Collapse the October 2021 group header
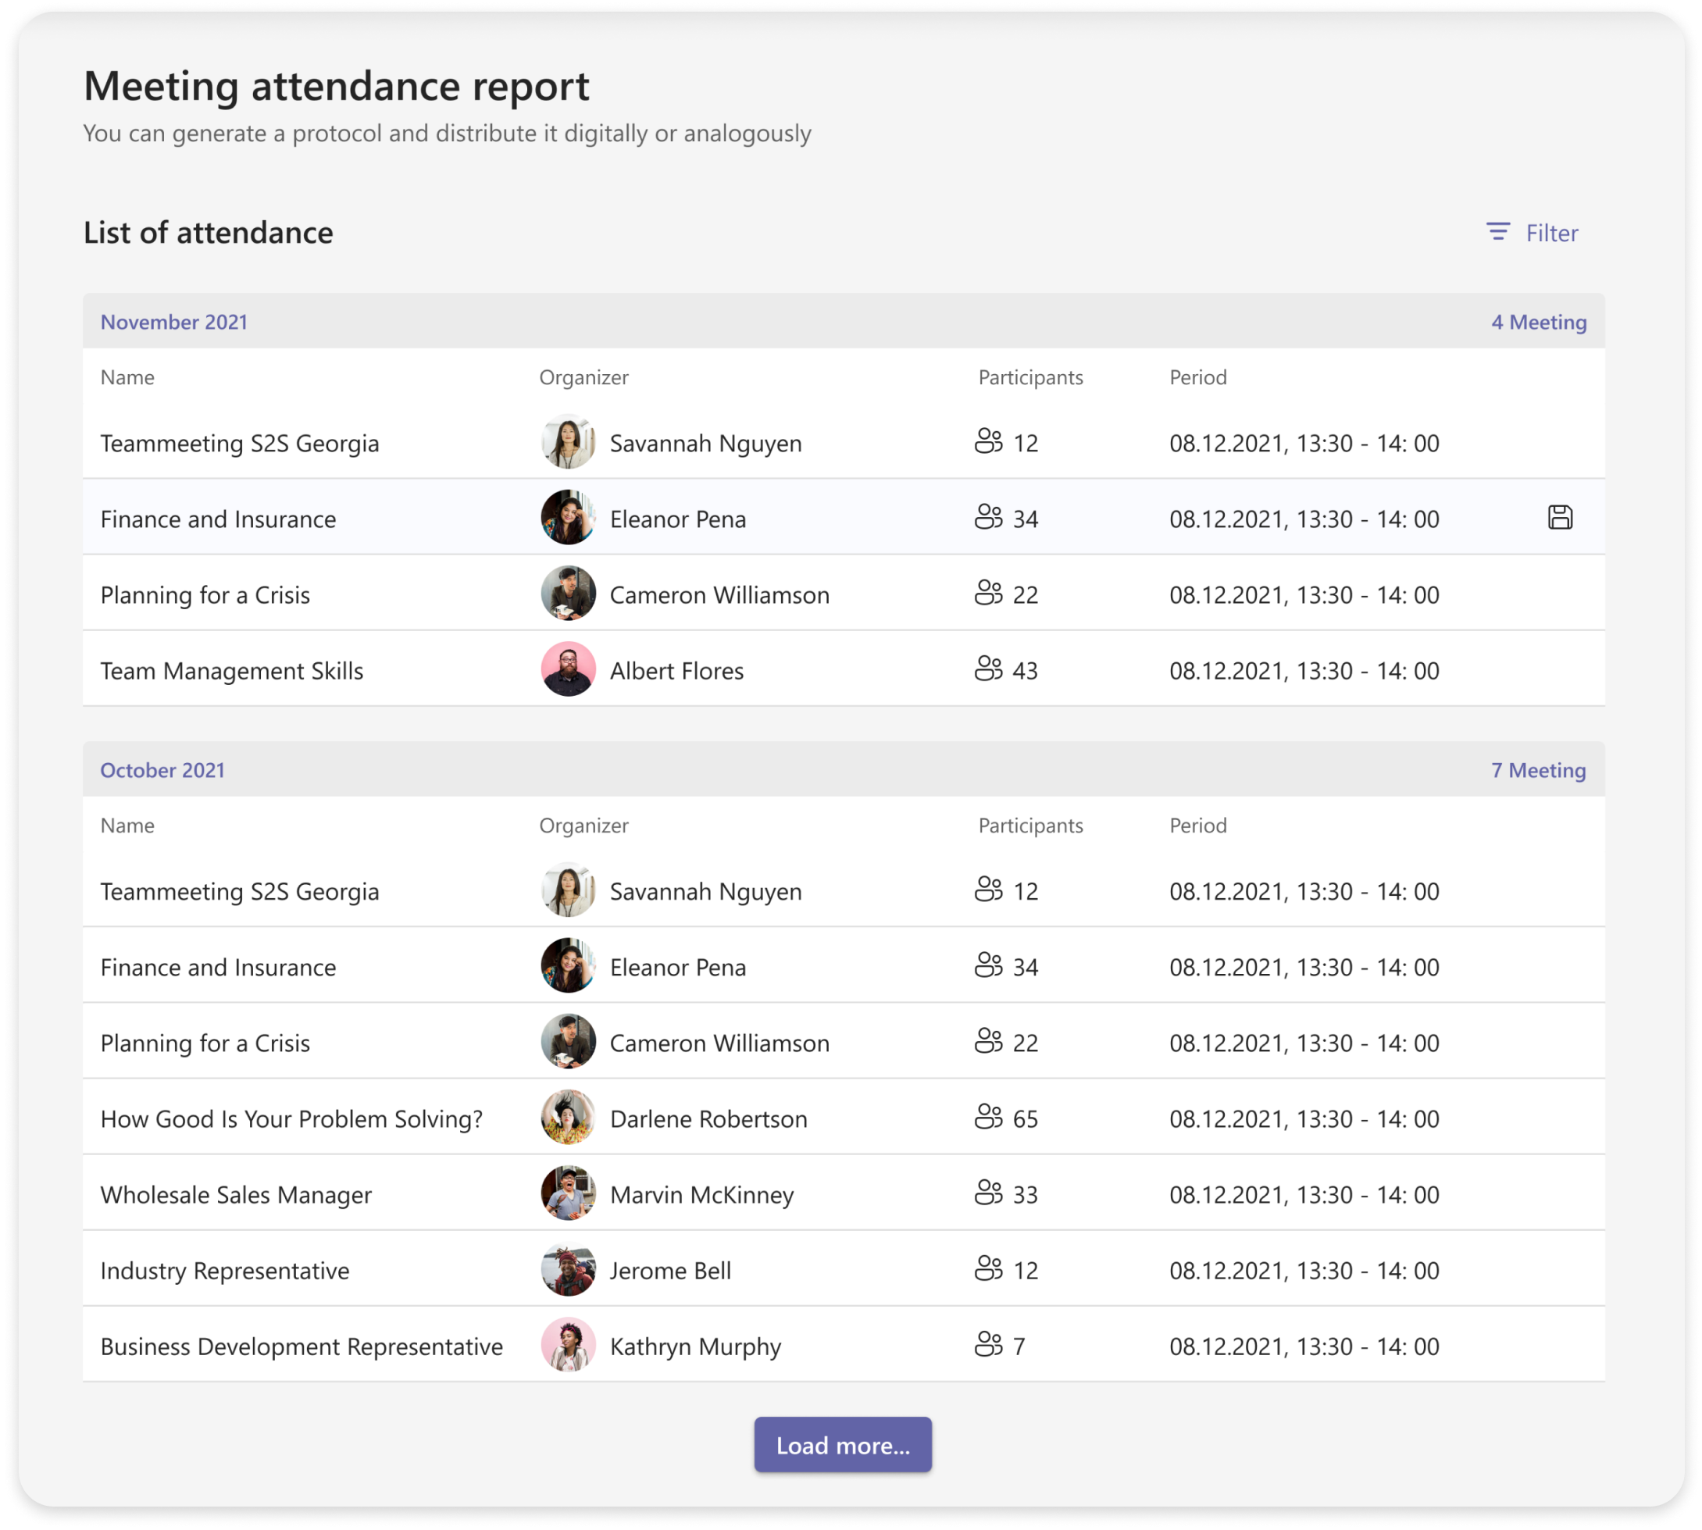Viewport: 1702px width, 1530px height. 162,770
